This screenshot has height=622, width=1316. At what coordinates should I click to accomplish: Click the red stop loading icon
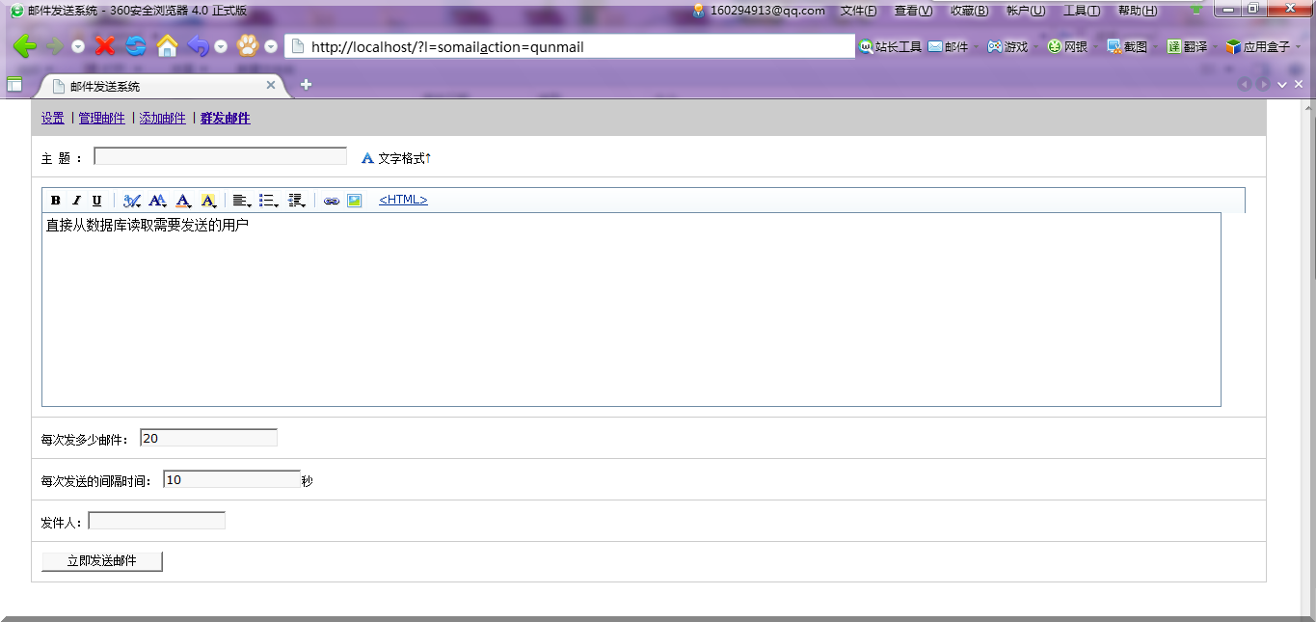coord(105,46)
